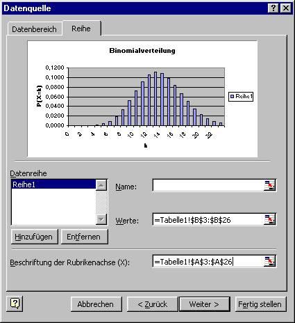Screen dimensions: 295x323
Task: Finish with the Fertig stellen button
Action: point(260,304)
